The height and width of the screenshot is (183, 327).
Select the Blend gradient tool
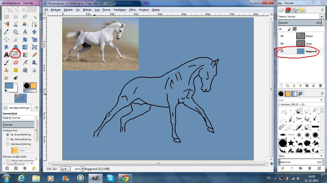[25, 55]
